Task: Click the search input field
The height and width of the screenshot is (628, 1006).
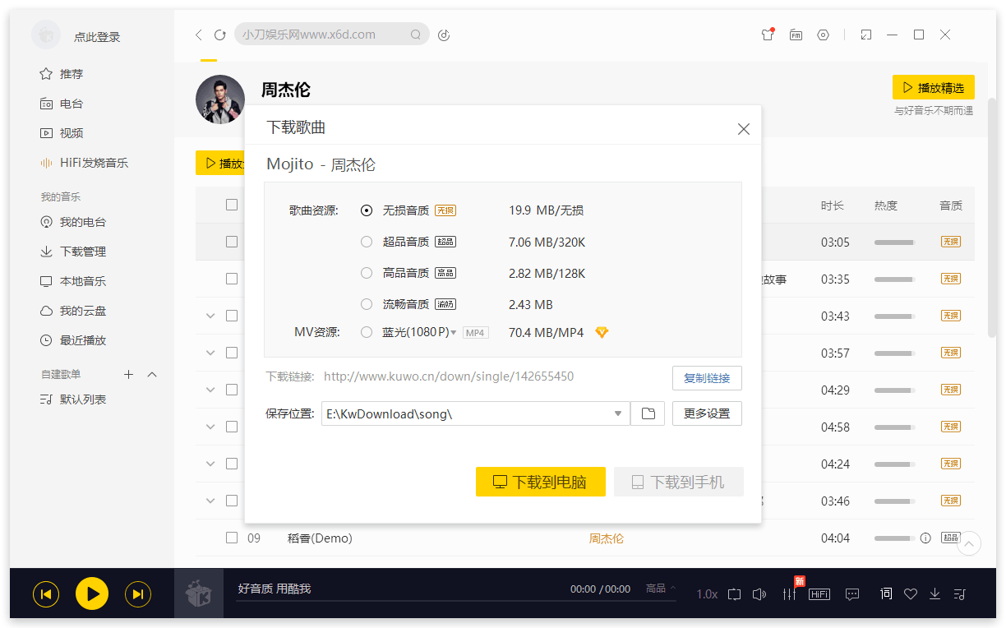Action: click(329, 34)
